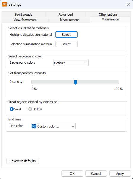Open the Measurement tab
133x179 pixels.
69,20
